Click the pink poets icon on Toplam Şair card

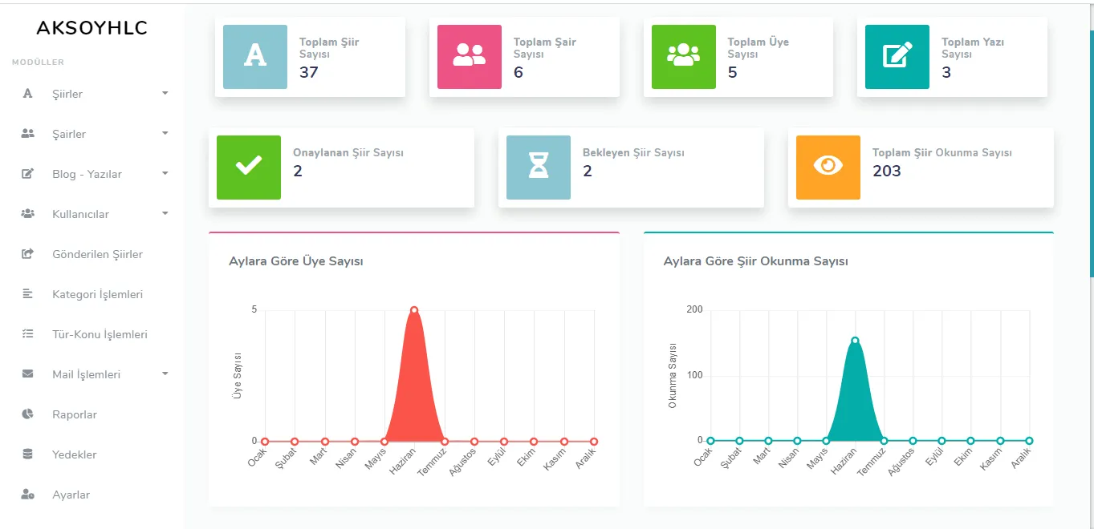(x=470, y=57)
